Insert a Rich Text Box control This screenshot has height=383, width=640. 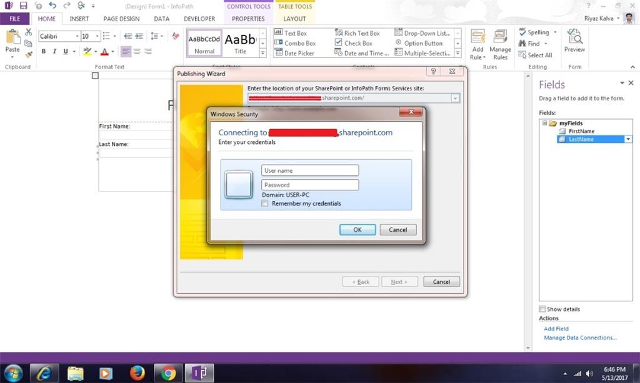coord(357,33)
